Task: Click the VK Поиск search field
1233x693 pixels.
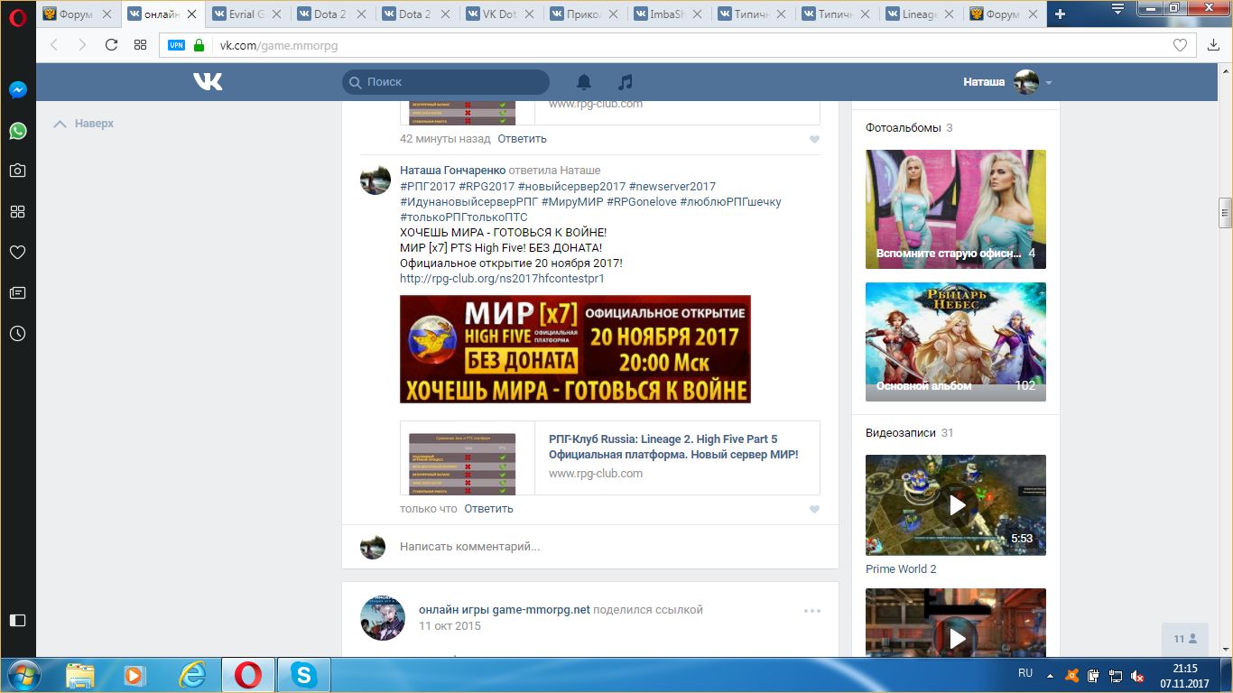Action: 446,82
